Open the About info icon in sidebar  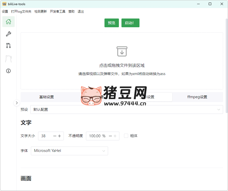[x=8, y=71]
